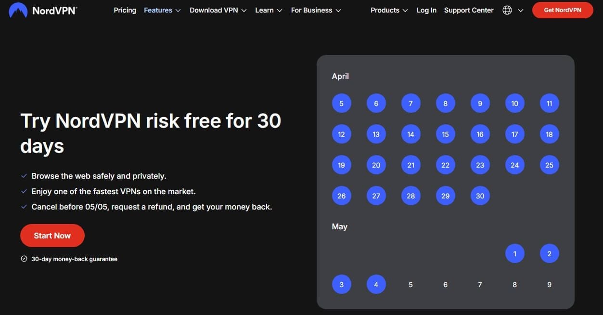The width and height of the screenshot is (603, 315).
Task: Click the checkmark beside 'Enjoy one of the fastest VPNs'
Action: 24,192
